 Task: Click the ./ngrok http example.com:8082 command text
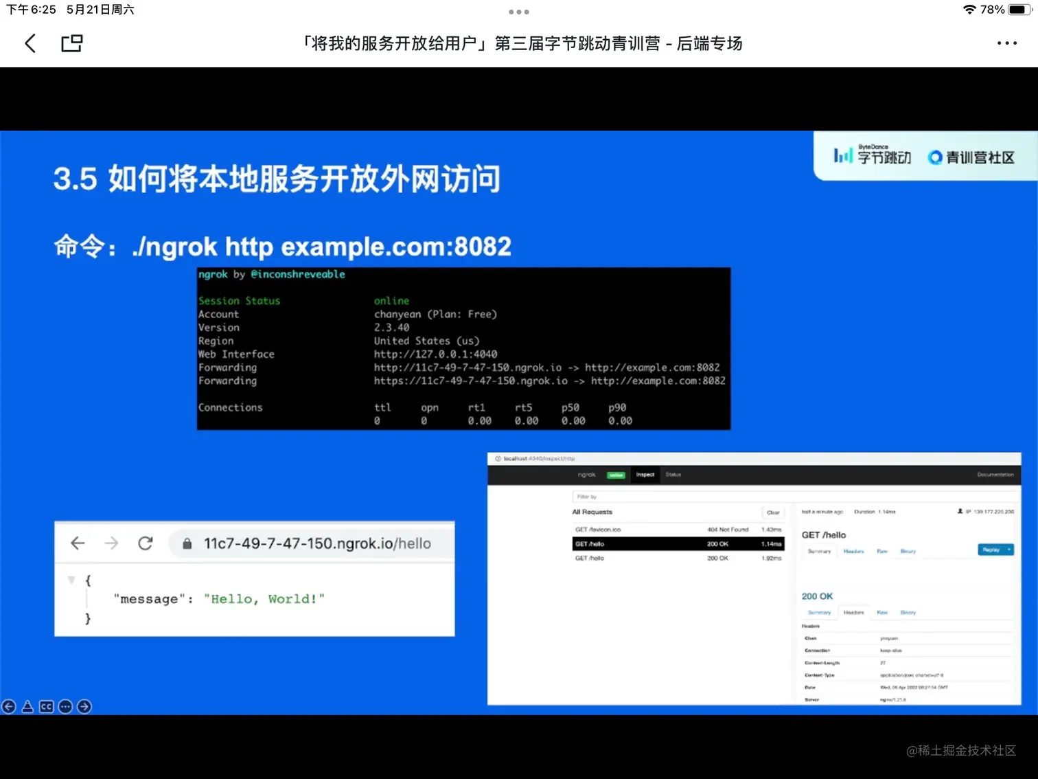click(321, 247)
